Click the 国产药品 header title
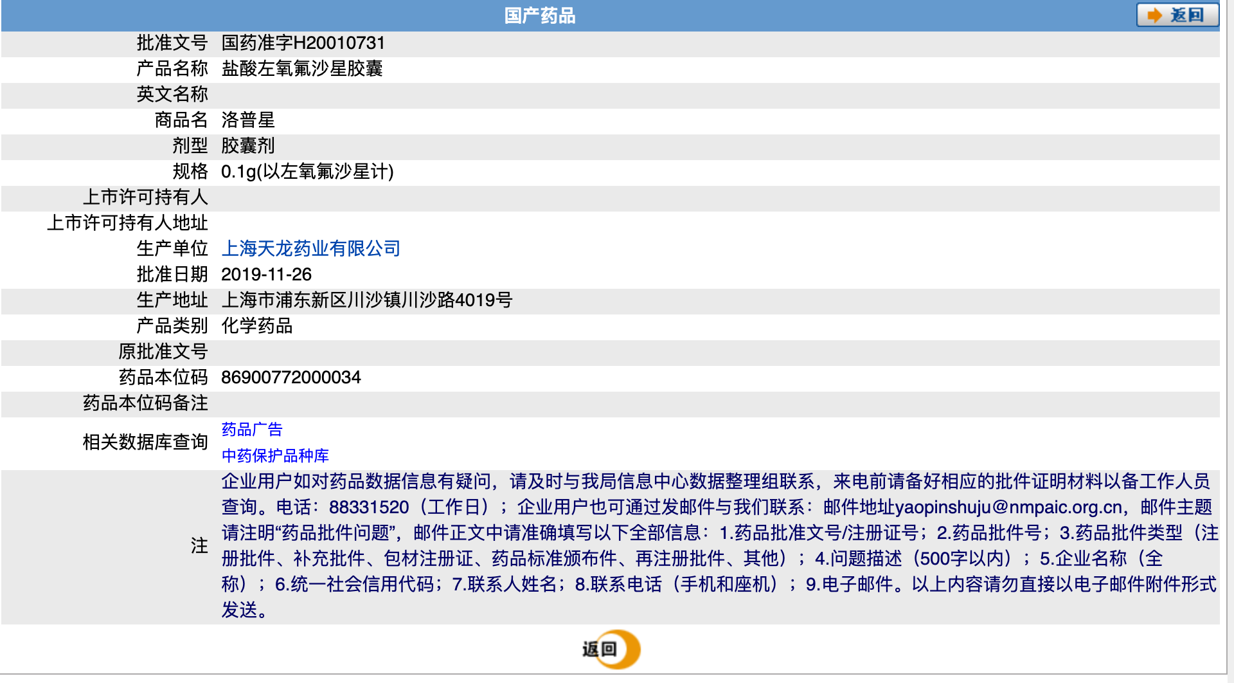 point(540,15)
